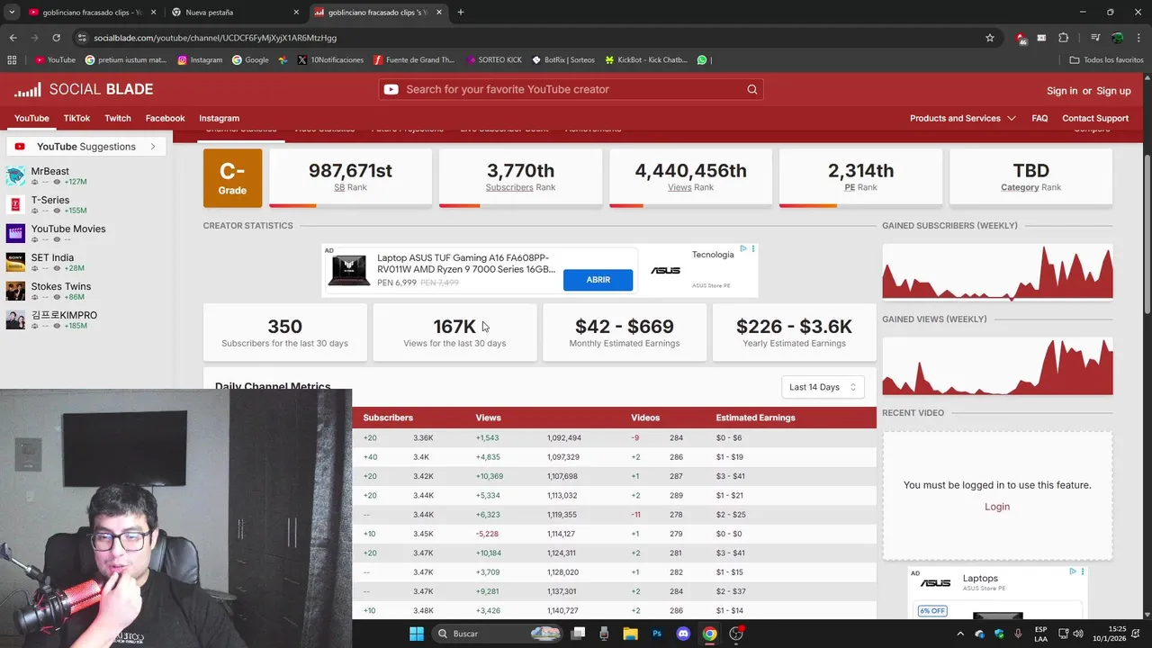The image size is (1152, 648).
Task: Click the Subscribers rank link
Action: pyautogui.click(x=509, y=188)
